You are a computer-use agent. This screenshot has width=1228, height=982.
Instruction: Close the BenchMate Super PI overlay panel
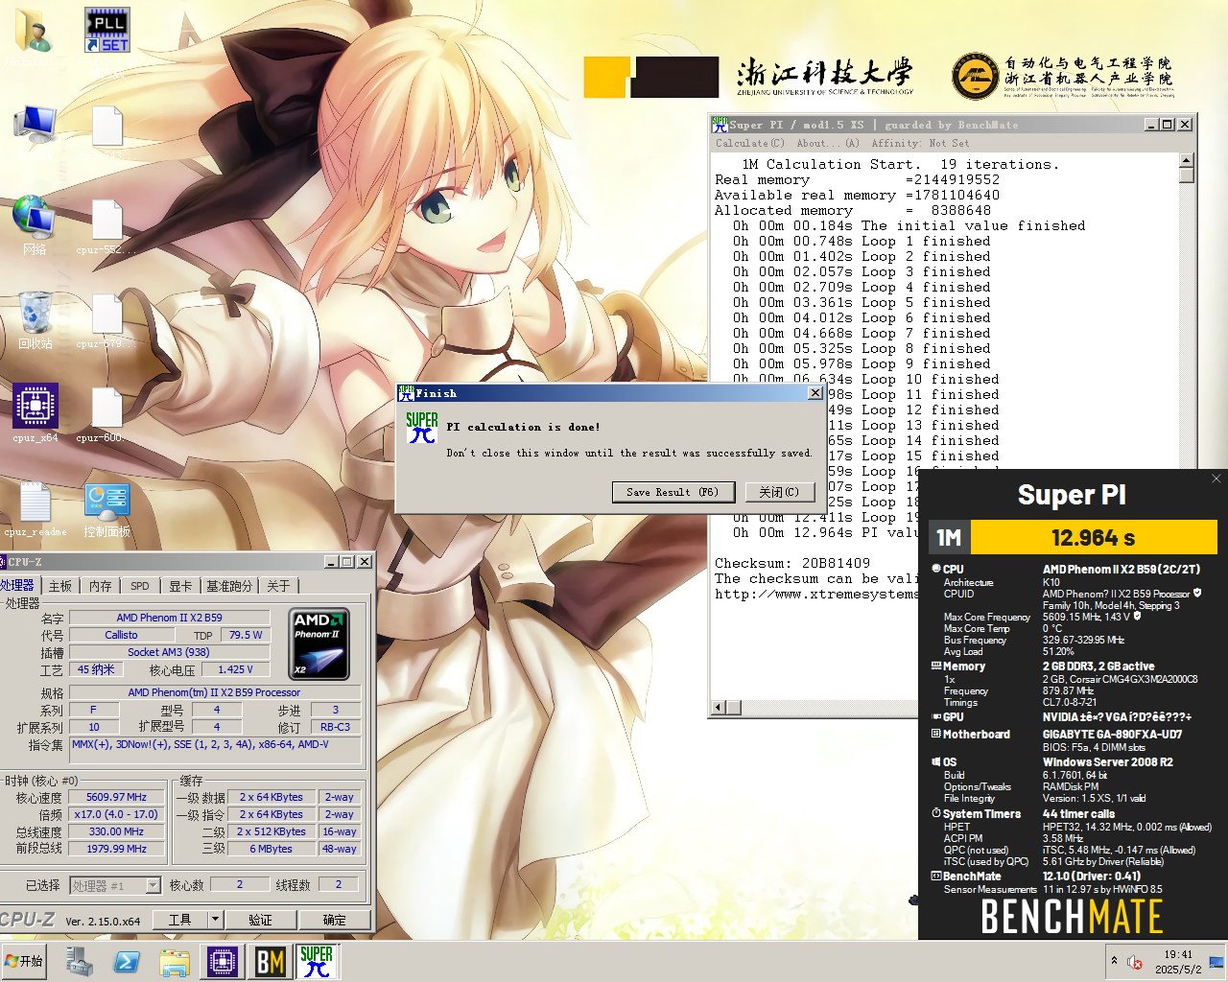coord(1216,479)
